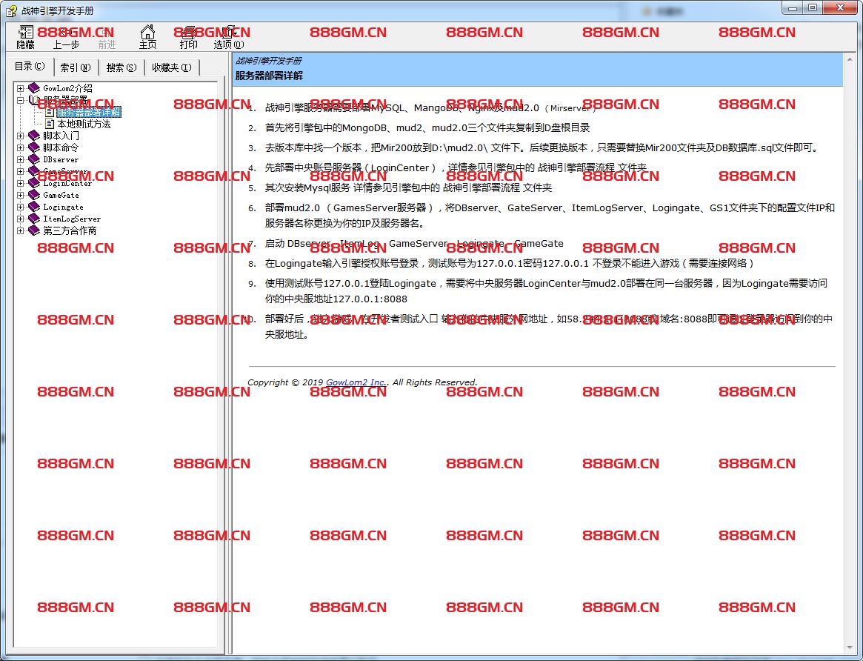Select the DBserver label in tree
Viewport: 863px width, 661px height.
coord(61,159)
